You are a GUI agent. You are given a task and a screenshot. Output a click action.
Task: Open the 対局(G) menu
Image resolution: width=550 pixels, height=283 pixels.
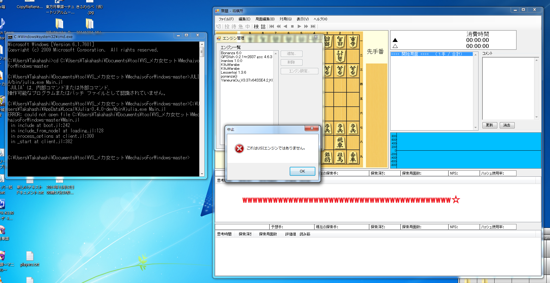285,19
